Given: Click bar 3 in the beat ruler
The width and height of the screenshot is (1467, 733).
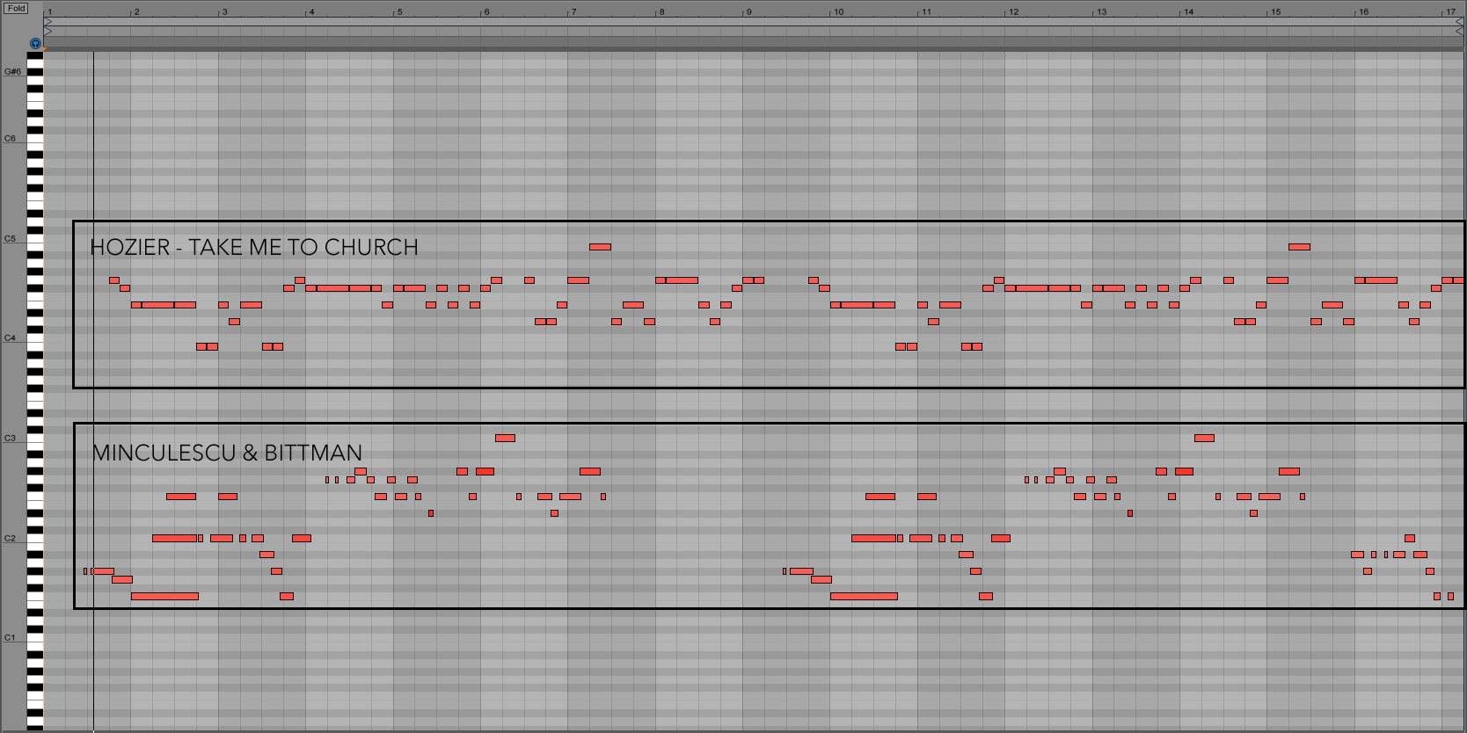Looking at the screenshot, I should tap(224, 12).
